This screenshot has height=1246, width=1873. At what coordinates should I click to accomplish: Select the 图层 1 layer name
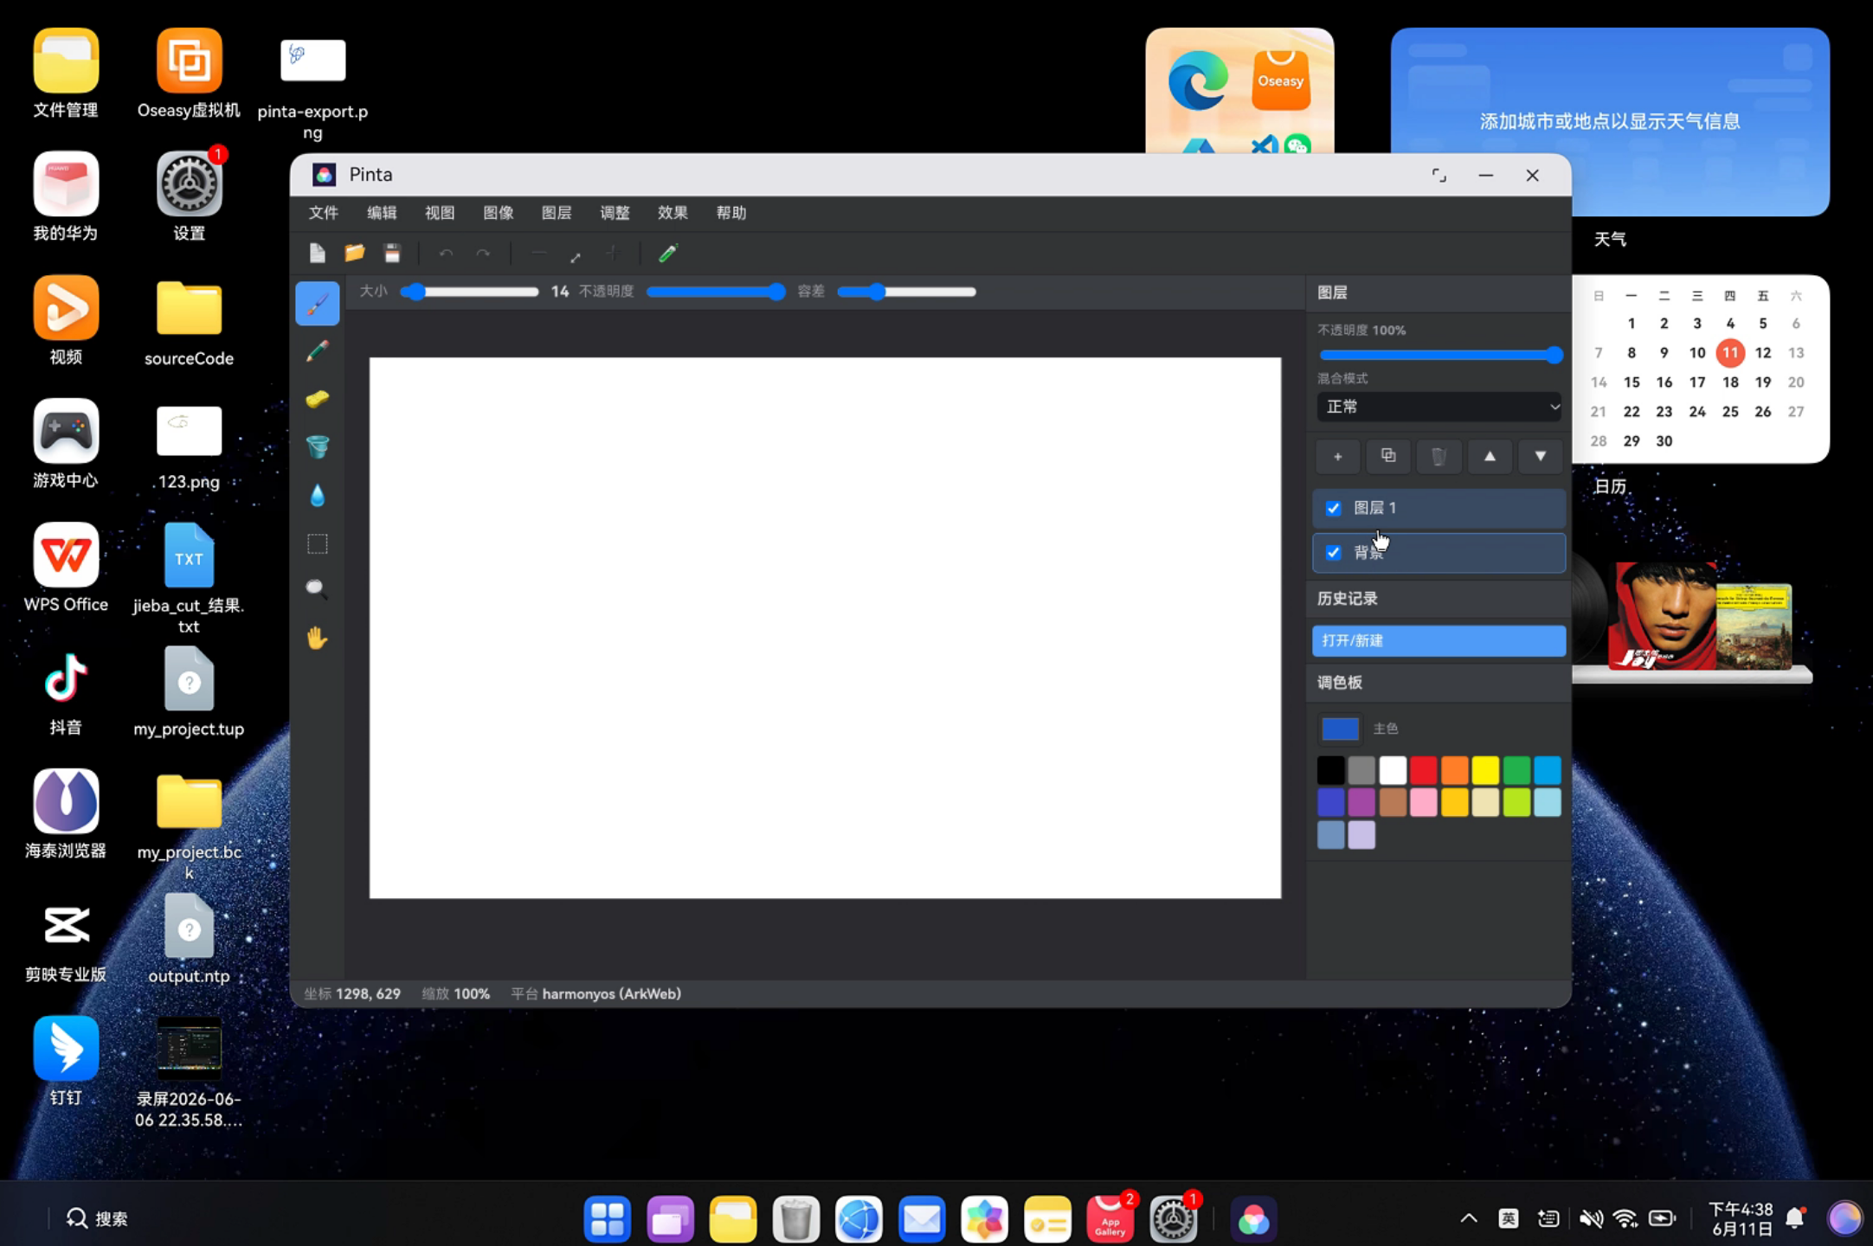(1374, 508)
